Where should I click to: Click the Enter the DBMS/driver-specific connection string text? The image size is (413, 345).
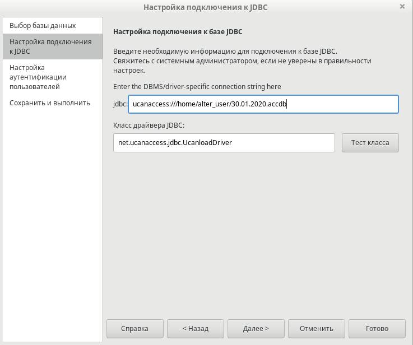coord(197,87)
